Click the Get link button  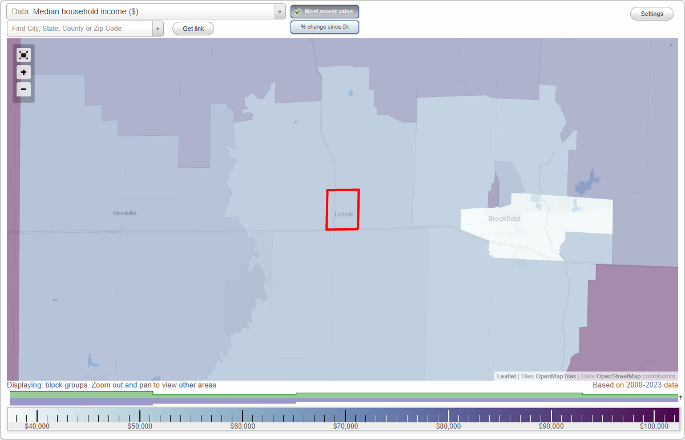point(193,28)
